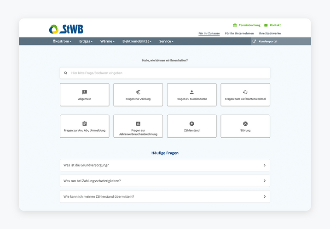
Task: Open the Ökostrom dropdown menu
Action: (62, 41)
